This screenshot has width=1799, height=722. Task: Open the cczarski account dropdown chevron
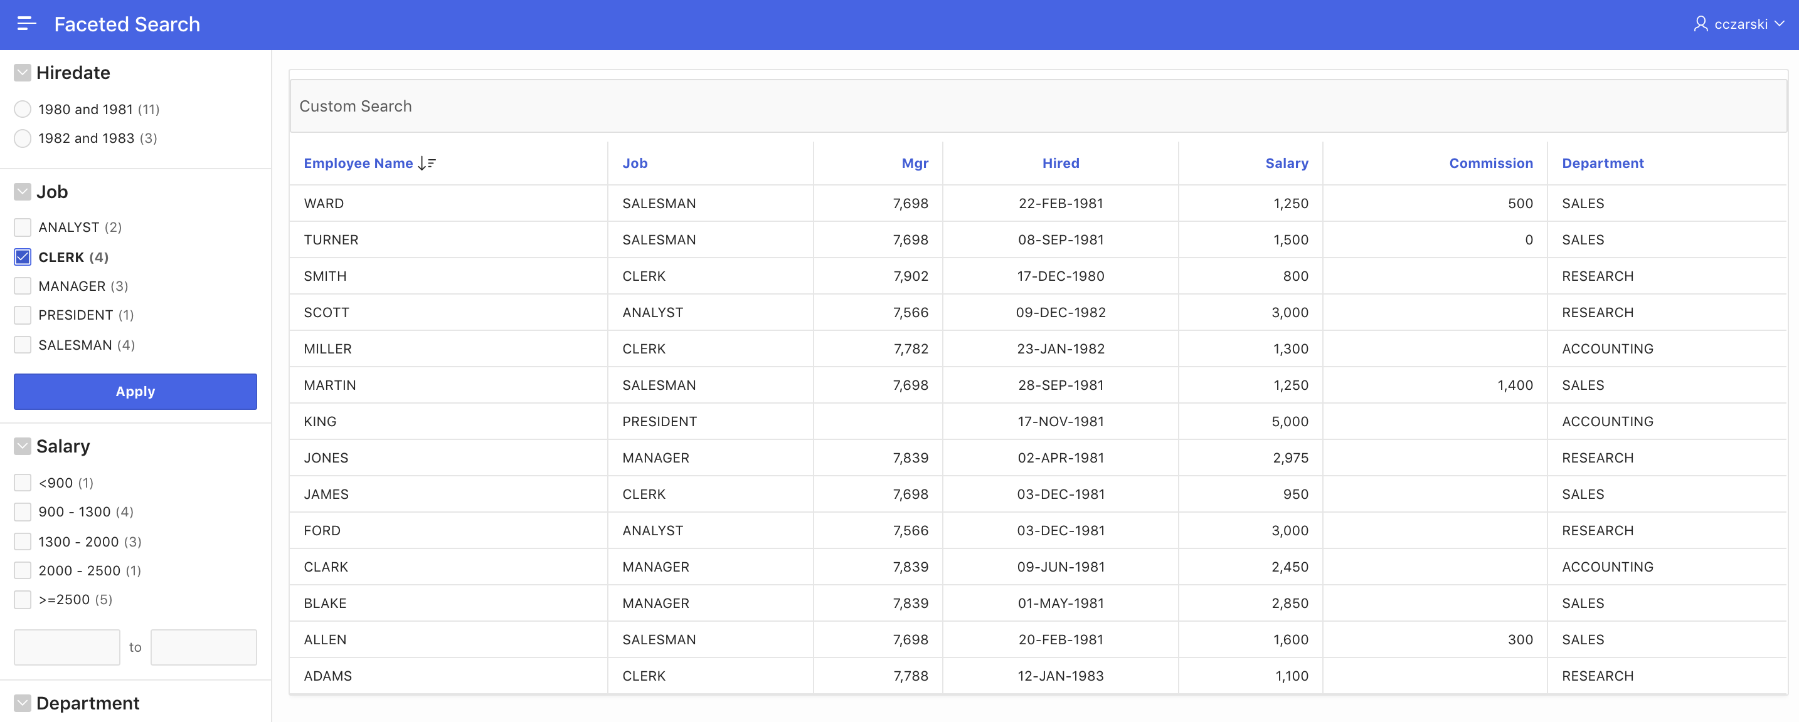pyautogui.click(x=1785, y=23)
